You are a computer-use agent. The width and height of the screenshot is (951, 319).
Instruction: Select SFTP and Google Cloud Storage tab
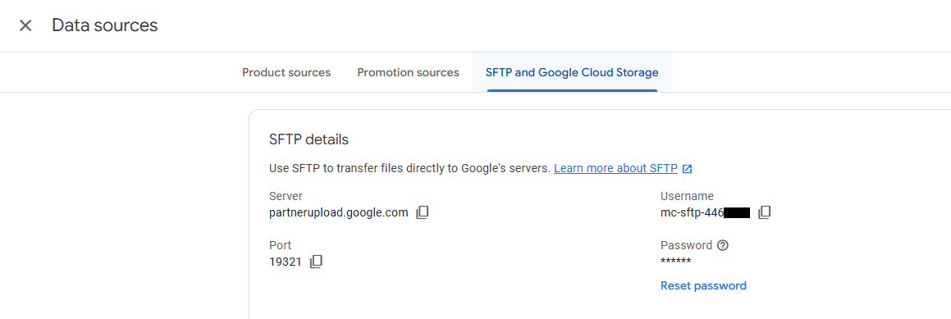click(572, 73)
